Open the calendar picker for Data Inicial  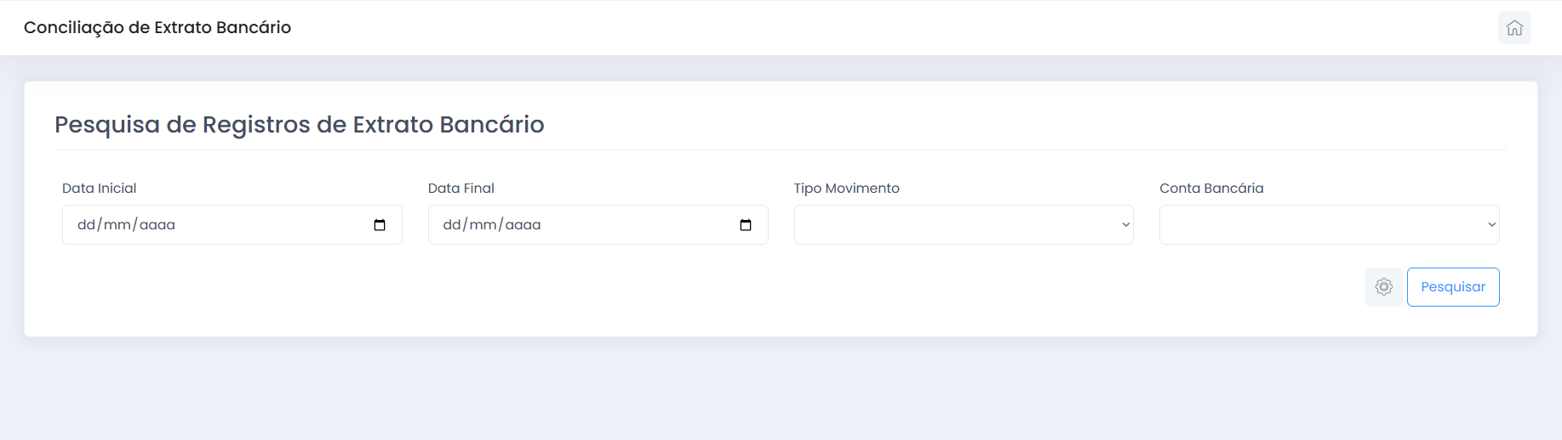[x=380, y=225]
